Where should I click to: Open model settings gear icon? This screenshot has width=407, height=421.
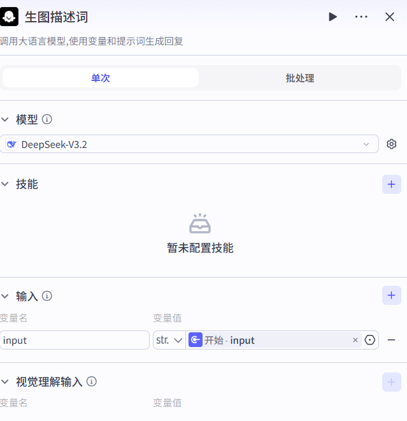[x=392, y=144]
